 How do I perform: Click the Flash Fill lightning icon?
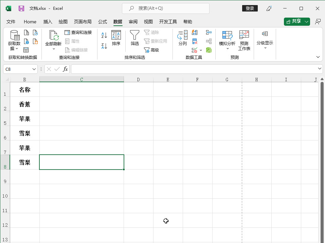point(195,32)
